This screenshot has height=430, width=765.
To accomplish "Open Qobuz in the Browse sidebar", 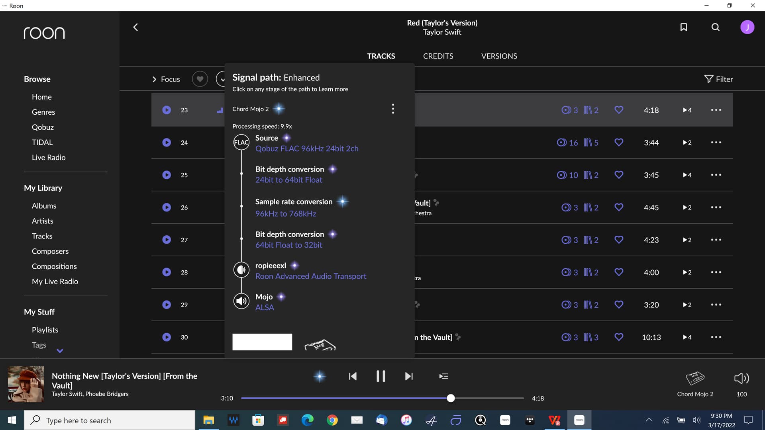I will (x=43, y=127).
